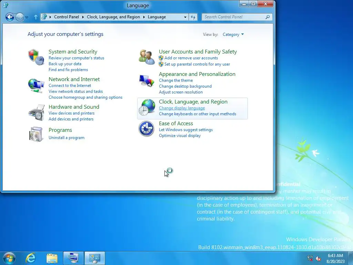The height and width of the screenshot is (265, 353).
Task: Click the User Accounts people icon
Action: 147,57
